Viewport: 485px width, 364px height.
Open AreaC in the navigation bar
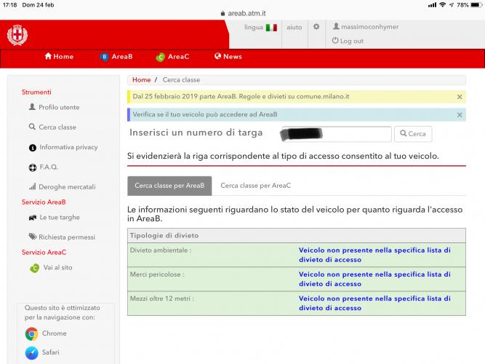tap(173, 57)
